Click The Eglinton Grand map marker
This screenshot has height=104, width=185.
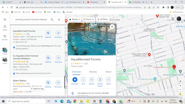coord(155,79)
